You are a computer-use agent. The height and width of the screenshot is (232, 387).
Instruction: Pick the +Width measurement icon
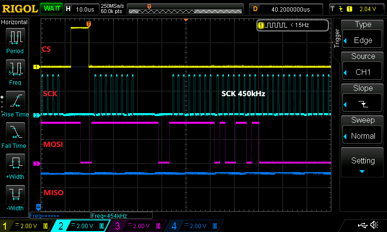click(15, 163)
